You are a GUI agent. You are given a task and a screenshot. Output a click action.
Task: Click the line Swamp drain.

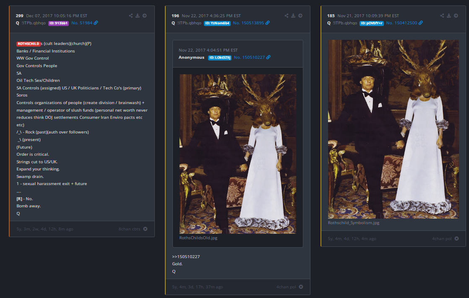tap(30, 177)
